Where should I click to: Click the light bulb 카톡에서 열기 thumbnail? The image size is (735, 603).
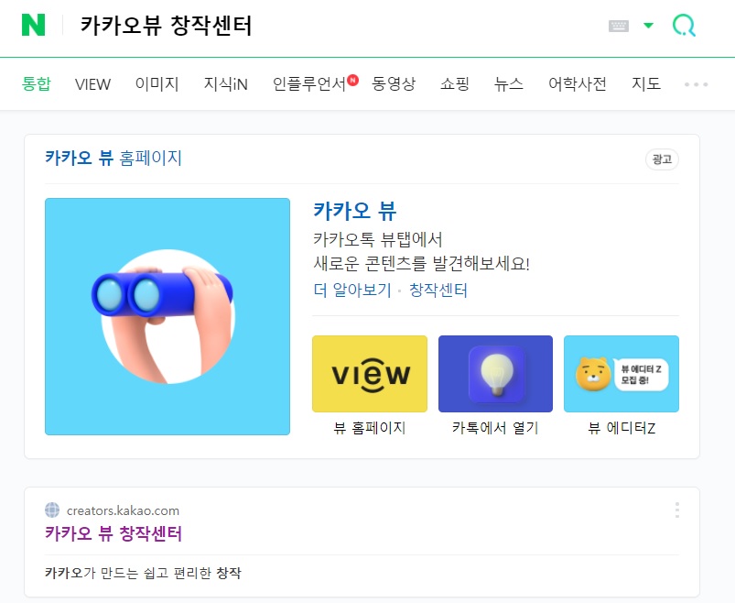[495, 374]
